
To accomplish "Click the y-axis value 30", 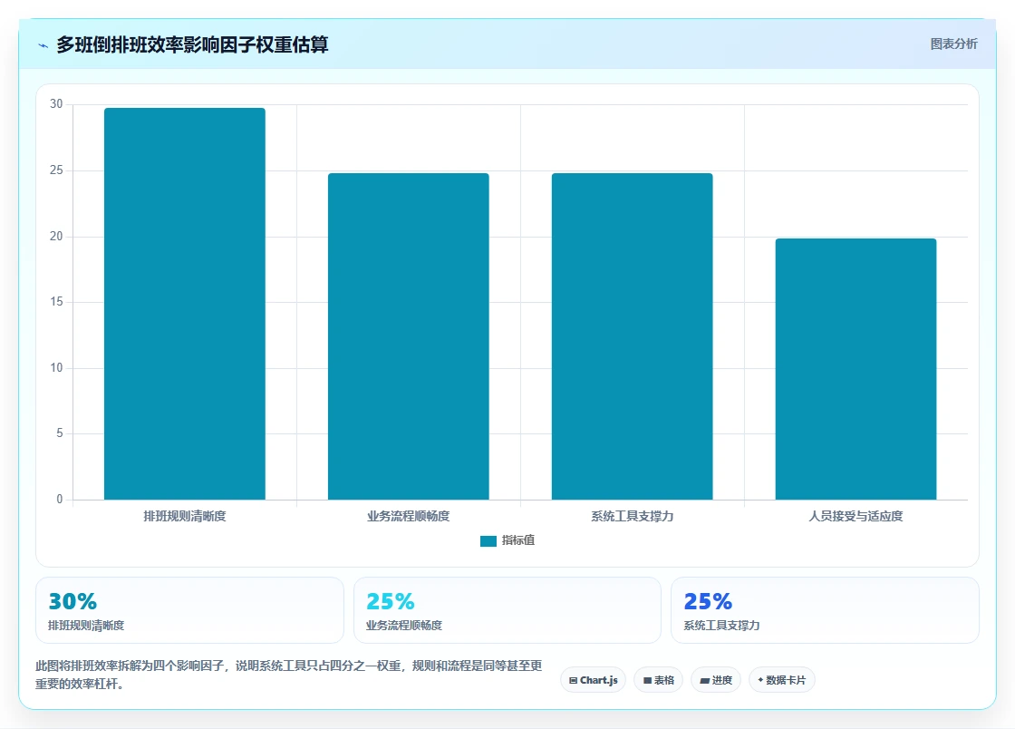I will [56, 104].
